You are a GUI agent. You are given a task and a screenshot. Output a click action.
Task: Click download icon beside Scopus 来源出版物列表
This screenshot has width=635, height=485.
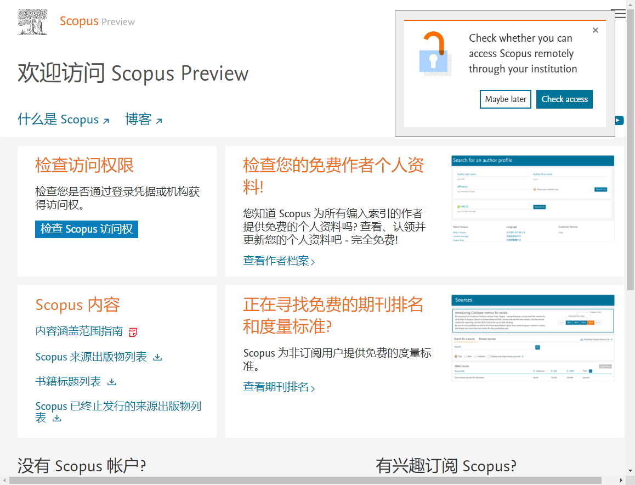[157, 357]
